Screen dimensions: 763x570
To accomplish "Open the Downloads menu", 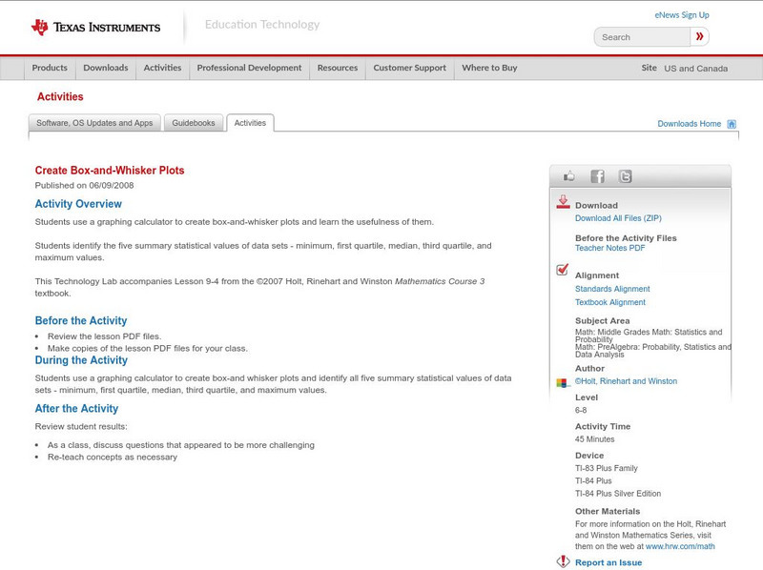I will pyautogui.click(x=106, y=68).
